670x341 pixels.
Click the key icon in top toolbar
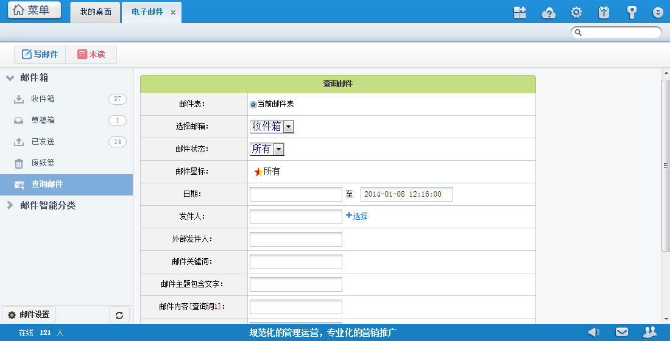click(632, 13)
